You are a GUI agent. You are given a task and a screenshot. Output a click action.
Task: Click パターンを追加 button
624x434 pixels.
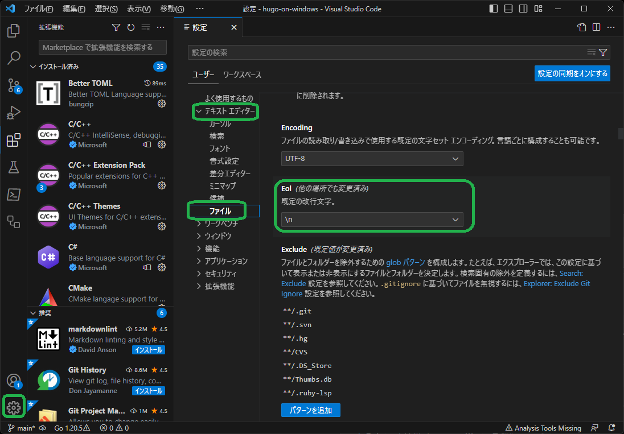coord(311,410)
